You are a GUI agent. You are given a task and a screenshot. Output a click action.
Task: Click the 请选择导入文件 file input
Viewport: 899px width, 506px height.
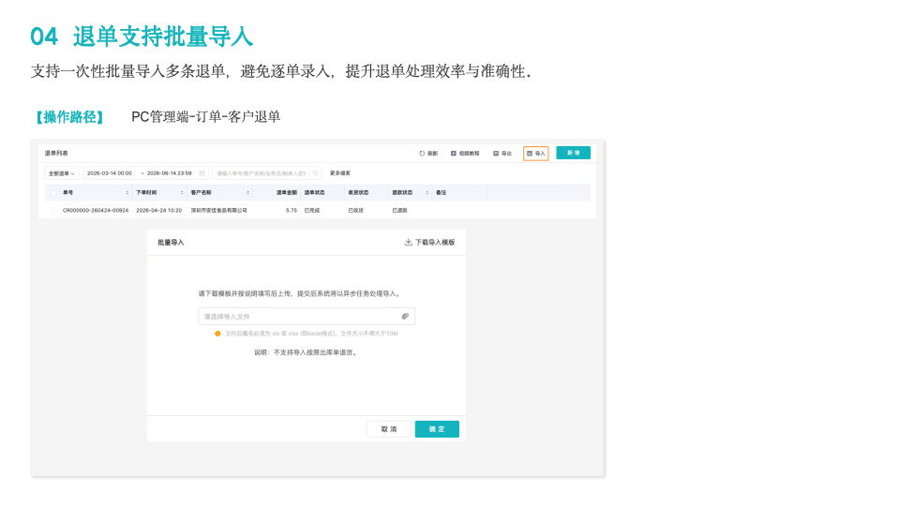pyautogui.click(x=307, y=317)
